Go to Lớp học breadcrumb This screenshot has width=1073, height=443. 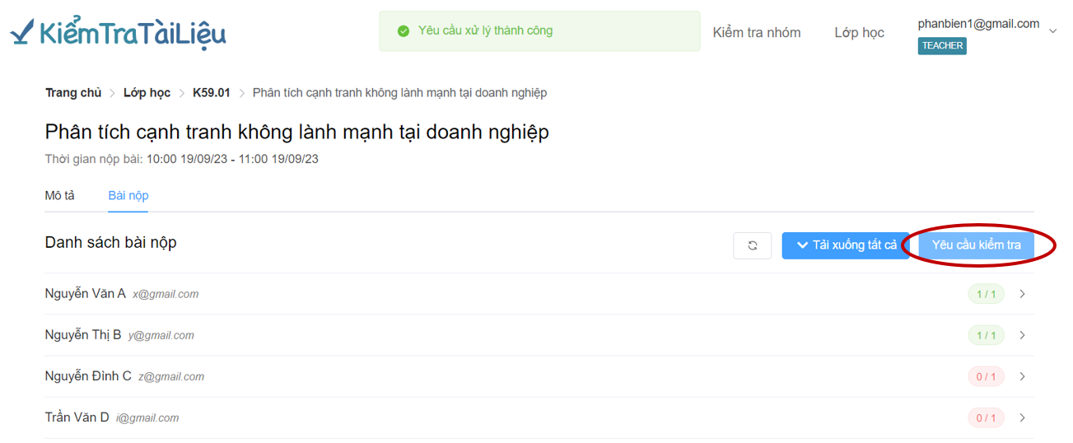(147, 93)
